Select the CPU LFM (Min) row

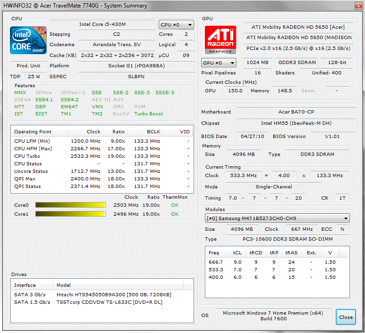[102, 141]
